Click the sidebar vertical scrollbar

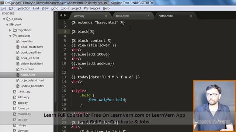(x=55, y=57)
